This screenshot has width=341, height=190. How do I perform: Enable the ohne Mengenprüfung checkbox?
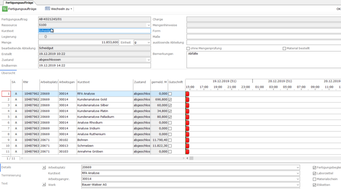[188, 48]
